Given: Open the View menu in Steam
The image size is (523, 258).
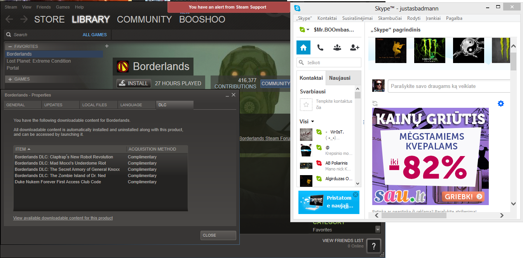Looking at the screenshot, I should tap(27, 7).
